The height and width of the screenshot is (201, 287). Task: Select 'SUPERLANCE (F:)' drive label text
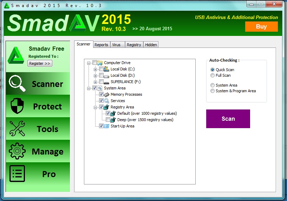tap(125, 82)
